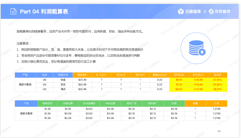Click the last-row 7.2139 汇率 cell
Screen dimensions: 241x138
pos(216,118)
